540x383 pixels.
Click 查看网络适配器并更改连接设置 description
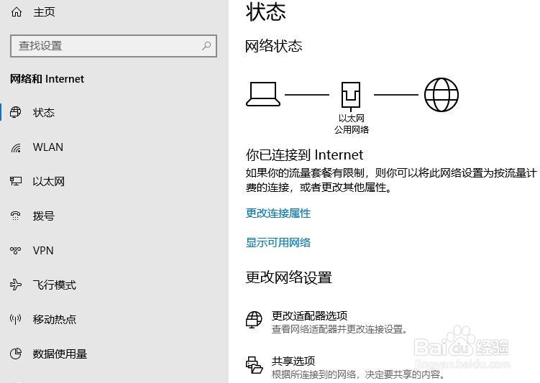pos(339,329)
